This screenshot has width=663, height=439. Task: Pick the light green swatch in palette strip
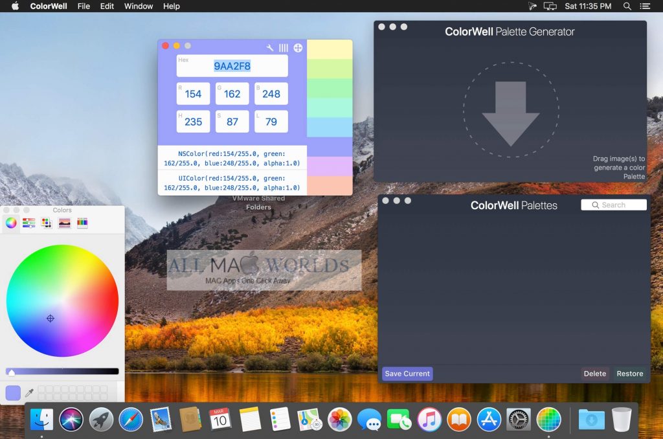pyautogui.click(x=330, y=69)
